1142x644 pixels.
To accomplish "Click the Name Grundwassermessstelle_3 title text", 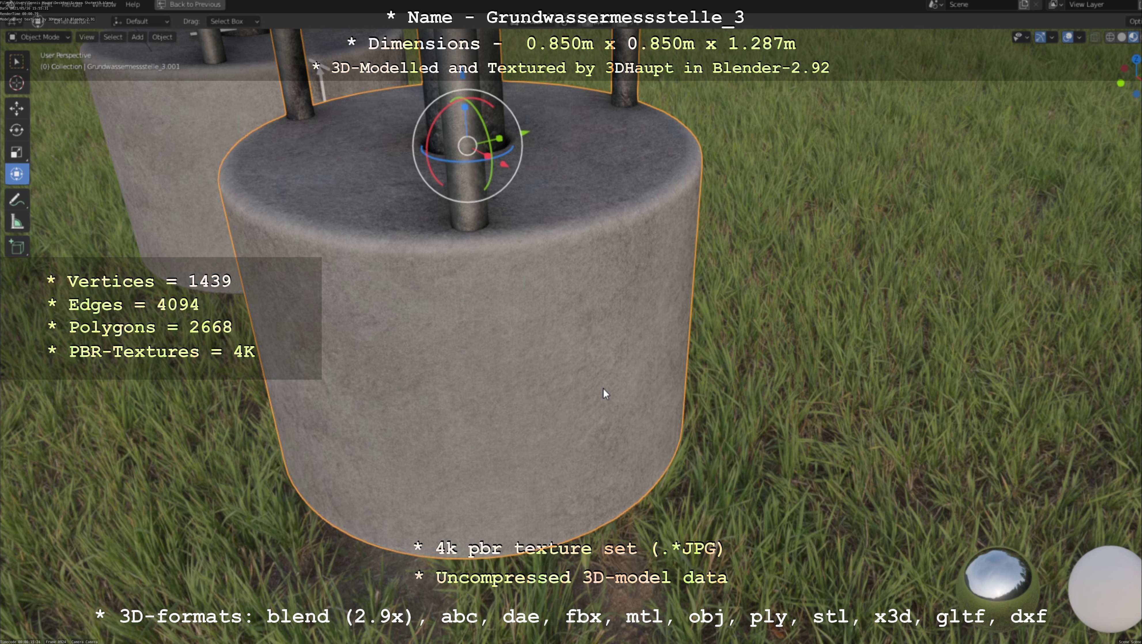I will point(565,17).
